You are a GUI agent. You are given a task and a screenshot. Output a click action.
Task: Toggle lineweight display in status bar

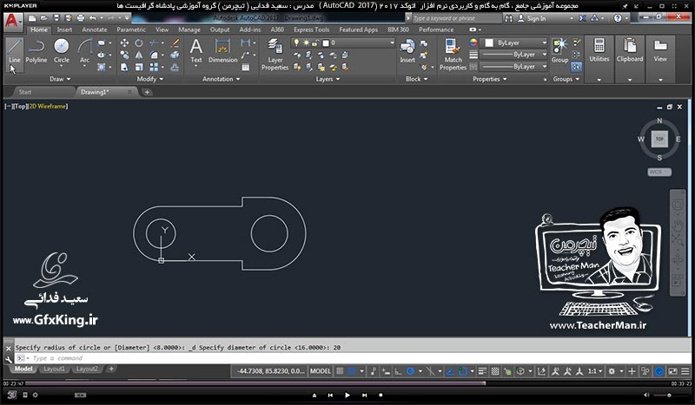point(483,371)
